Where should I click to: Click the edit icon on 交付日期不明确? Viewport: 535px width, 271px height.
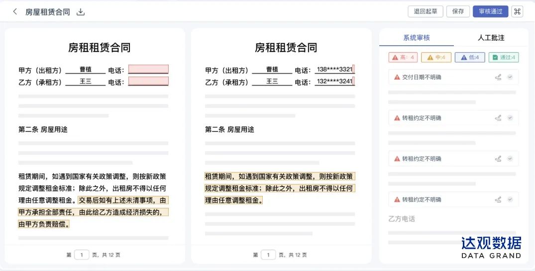tap(498, 77)
